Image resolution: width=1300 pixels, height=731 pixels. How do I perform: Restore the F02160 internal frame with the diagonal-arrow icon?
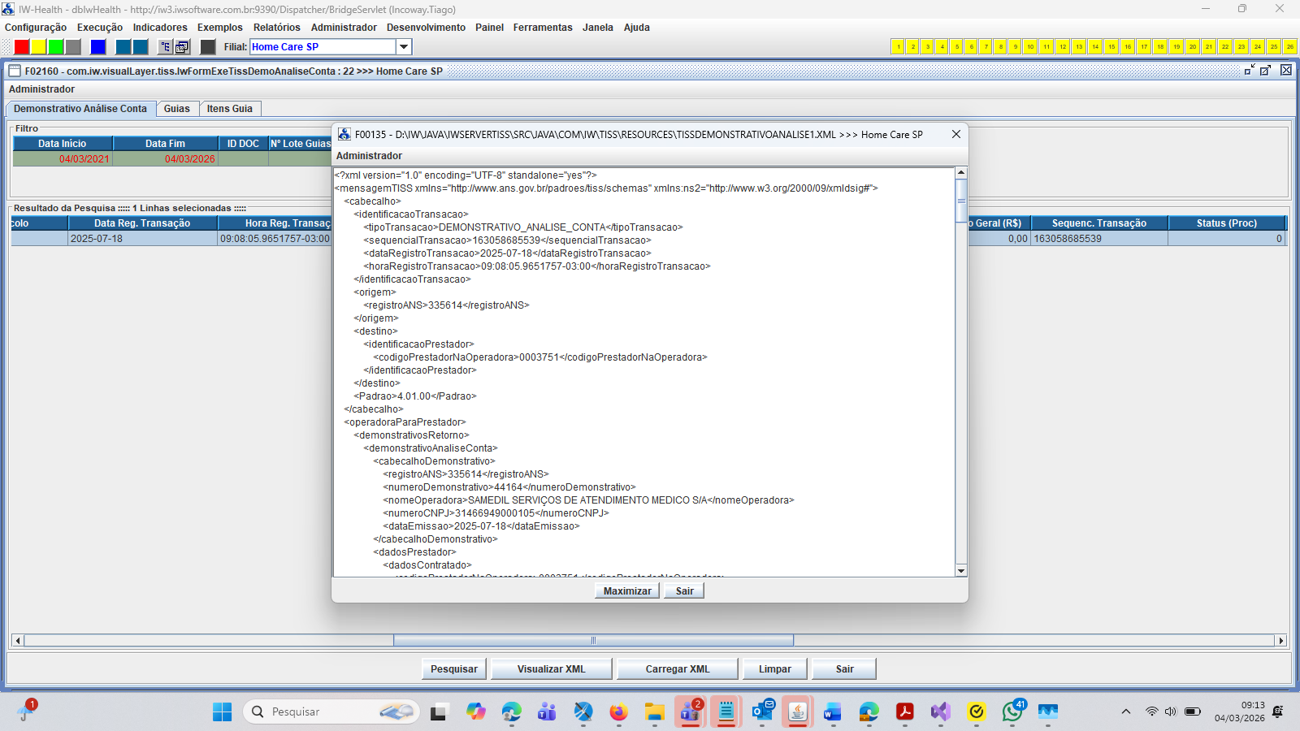pyautogui.click(x=1265, y=71)
